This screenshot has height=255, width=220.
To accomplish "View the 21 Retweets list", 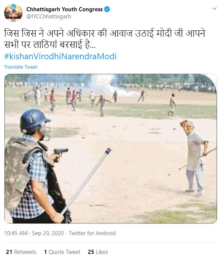I will point(21,252).
